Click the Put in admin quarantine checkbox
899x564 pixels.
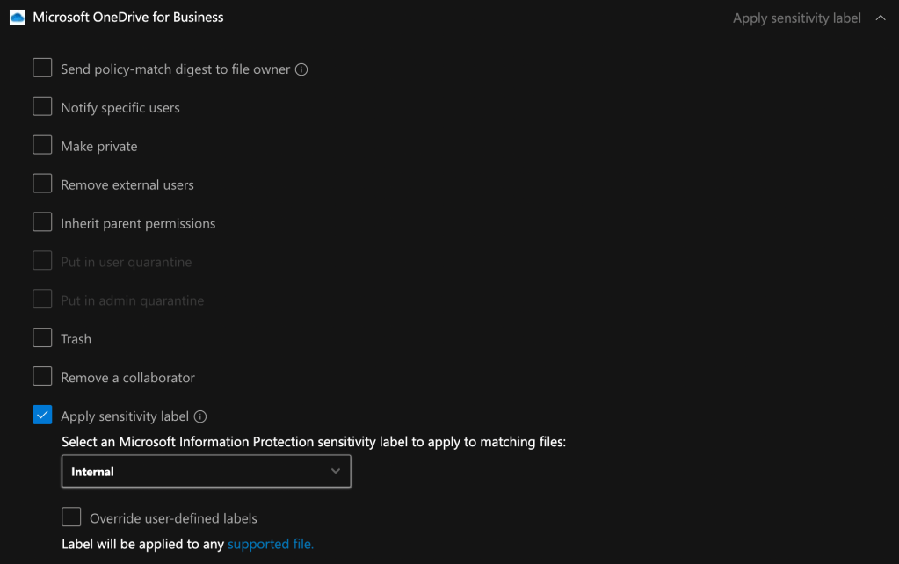coord(42,300)
